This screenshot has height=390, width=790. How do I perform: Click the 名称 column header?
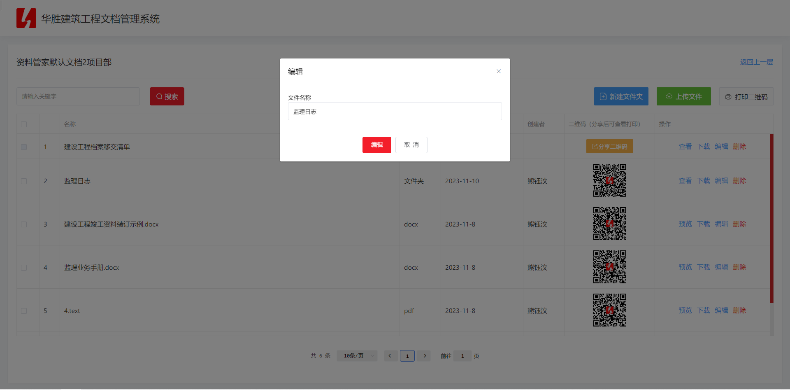[x=70, y=124]
